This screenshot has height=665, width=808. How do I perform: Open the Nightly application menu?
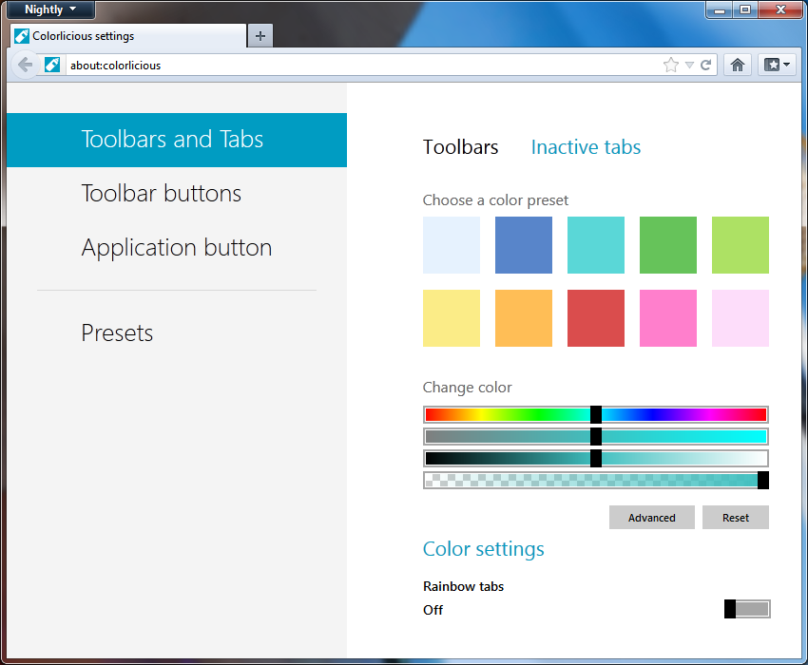[50, 9]
